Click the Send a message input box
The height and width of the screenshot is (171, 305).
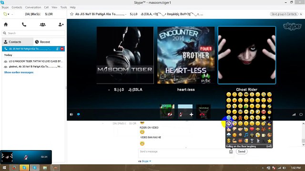(x=183, y=153)
